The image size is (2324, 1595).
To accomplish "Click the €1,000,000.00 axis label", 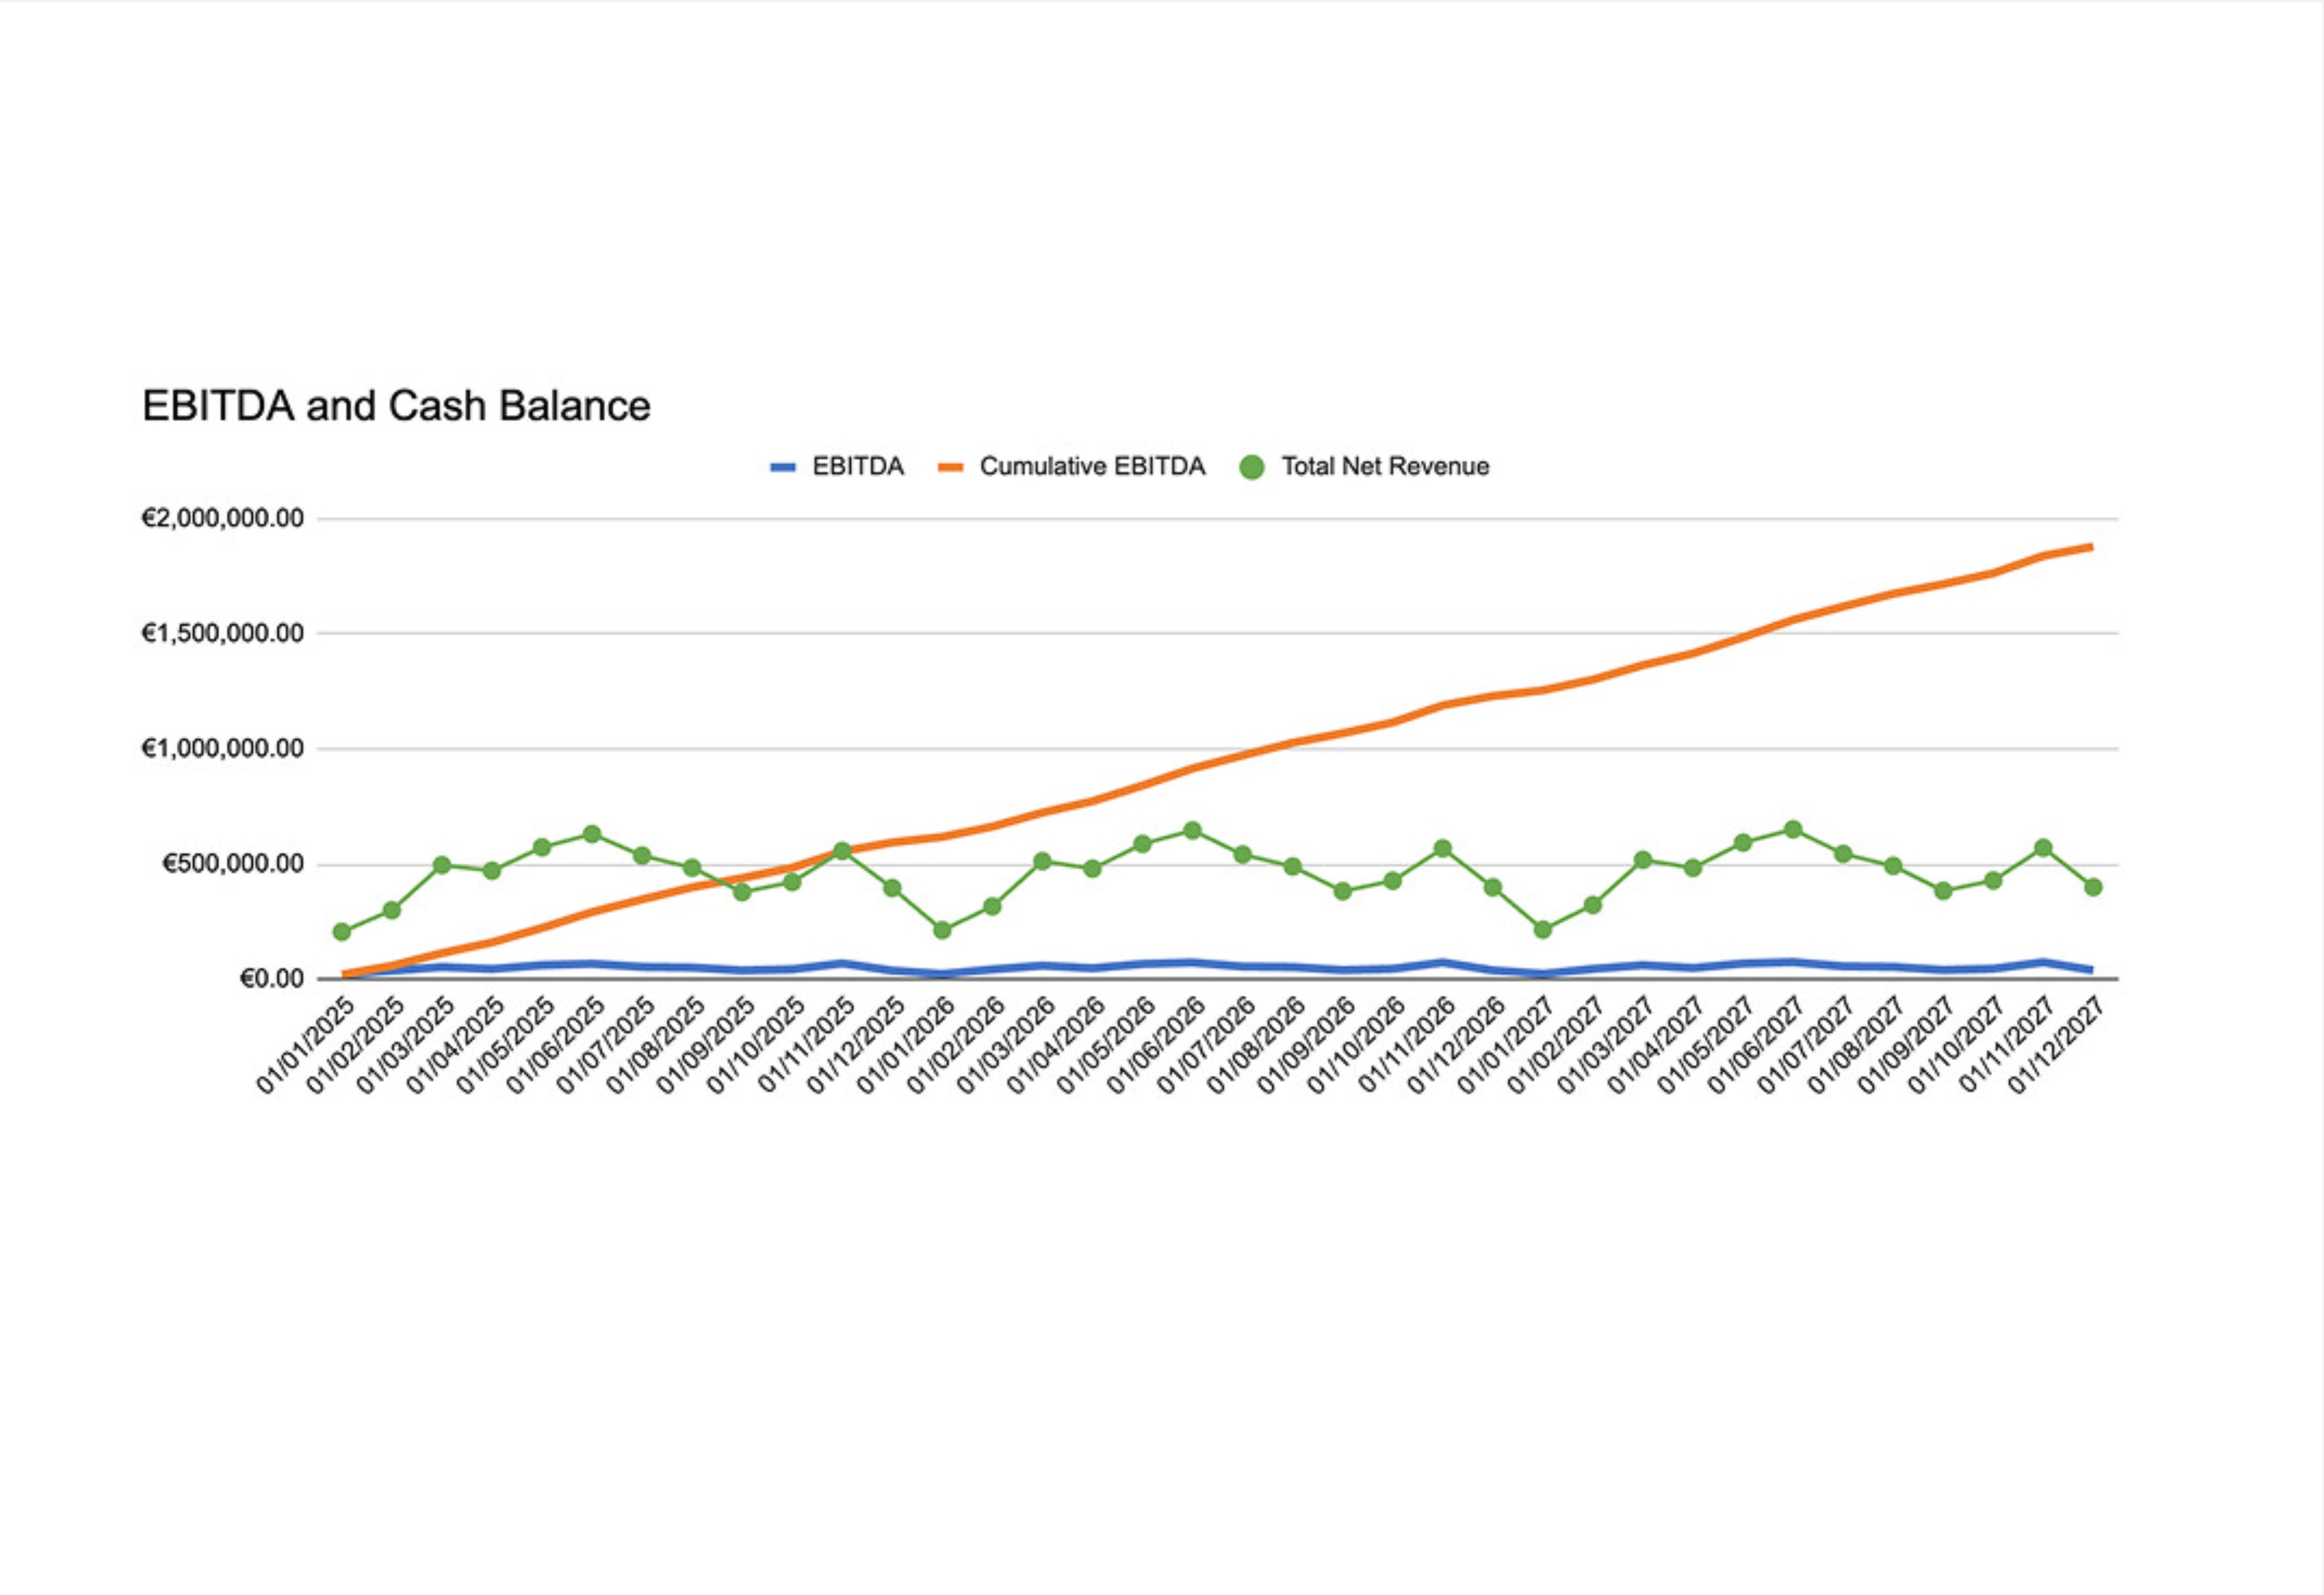I will pos(222,748).
